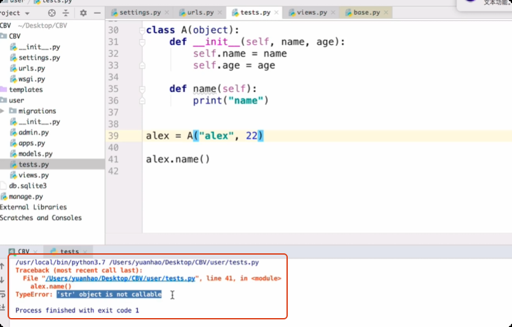The height and width of the screenshot is (327, 512).
Task: Close the tests.py editor tab
Action: coord(276,13)
